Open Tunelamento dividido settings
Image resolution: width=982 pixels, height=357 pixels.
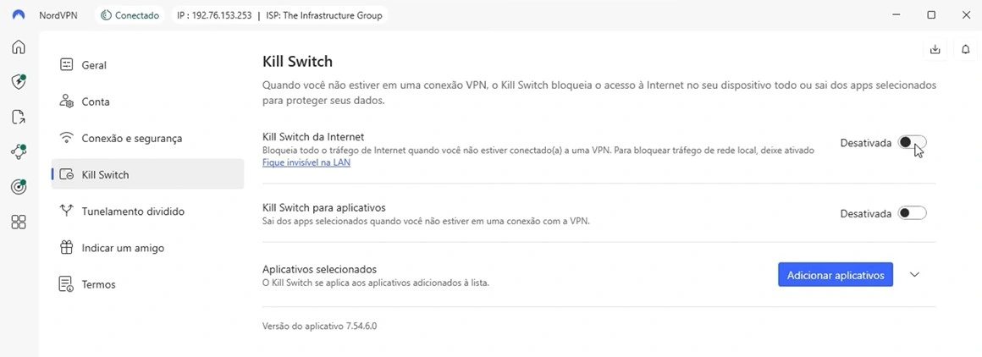(x=147, y=211)
